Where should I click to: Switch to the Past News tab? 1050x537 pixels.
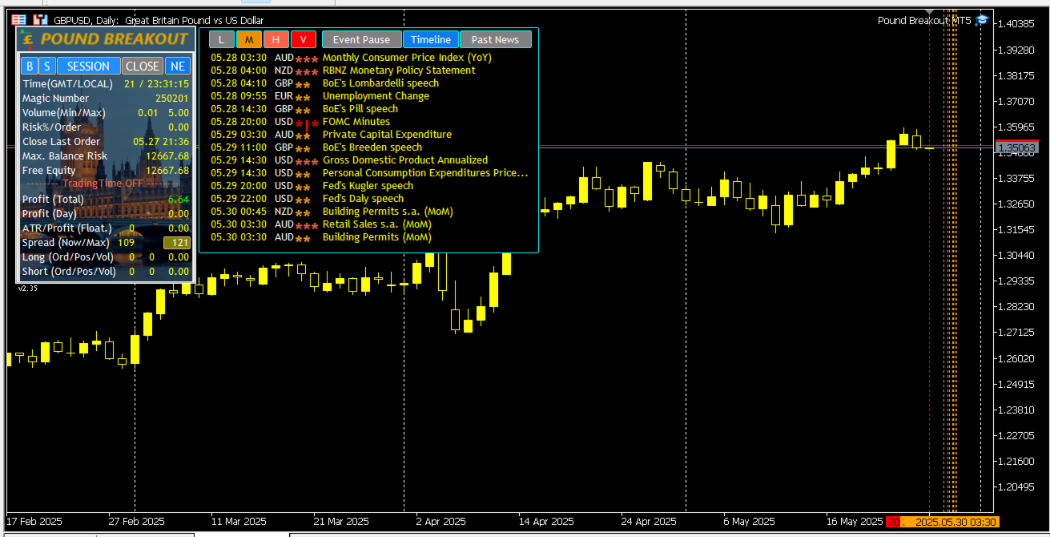coord(495,39)
